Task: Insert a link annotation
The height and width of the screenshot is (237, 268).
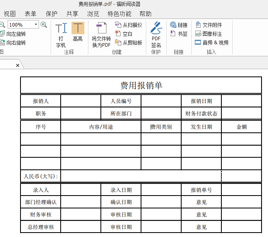Action: [179, 25]
